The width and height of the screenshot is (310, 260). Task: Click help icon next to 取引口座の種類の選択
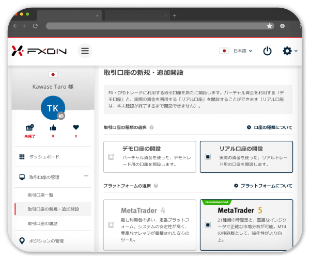(151, 127)
